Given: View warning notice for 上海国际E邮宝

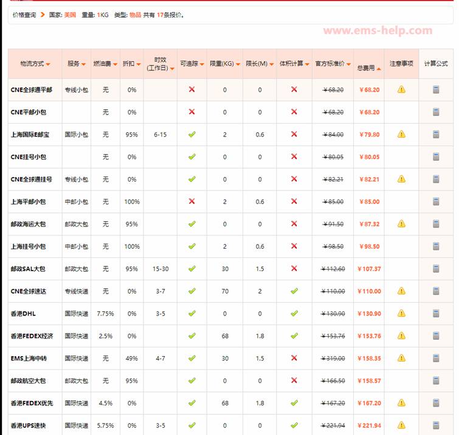Looking at the screenshot, I should click(x=401, y=135).
